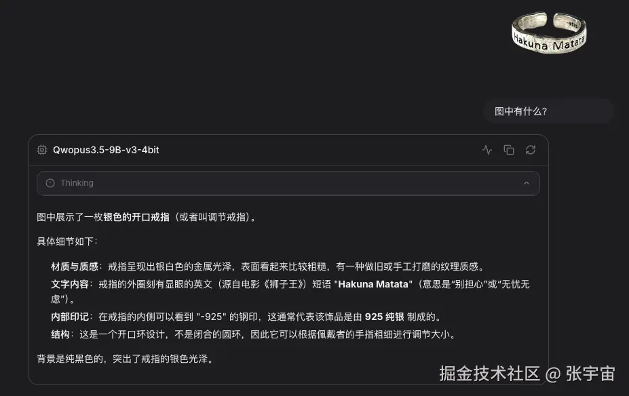
Task: Click the watermark "掘金技术社区 @ 张宇宙"
Action: [x=527, y=374]
